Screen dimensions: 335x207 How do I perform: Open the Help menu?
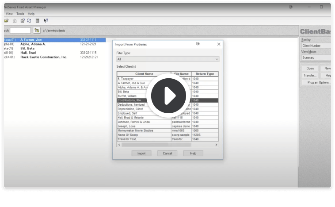click(31, 14)
